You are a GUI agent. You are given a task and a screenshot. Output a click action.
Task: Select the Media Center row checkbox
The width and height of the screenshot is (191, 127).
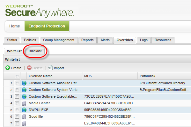(x=17, y=103)
